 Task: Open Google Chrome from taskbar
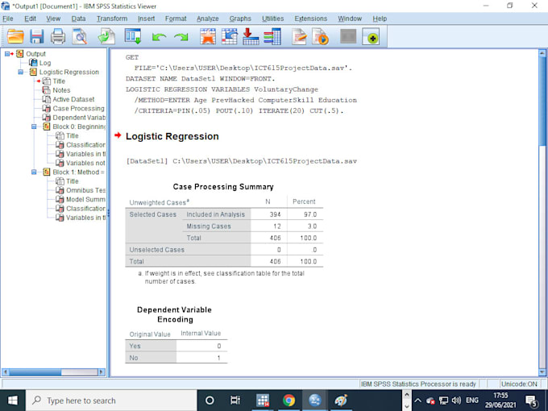(289, 401)
